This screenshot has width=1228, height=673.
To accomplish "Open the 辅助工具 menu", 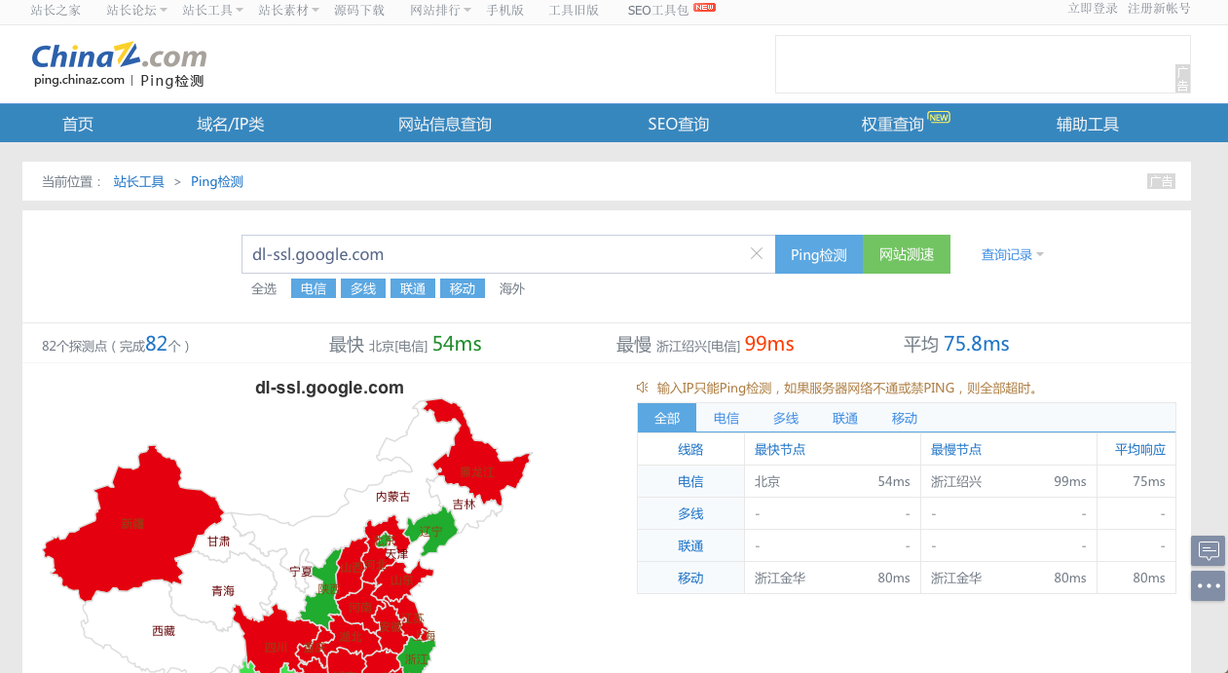I will coord(1088,124).
